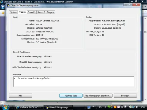Click the speaker volume tray icon
Viewport: 147px width, 110px height.
[x=137, y=107]
